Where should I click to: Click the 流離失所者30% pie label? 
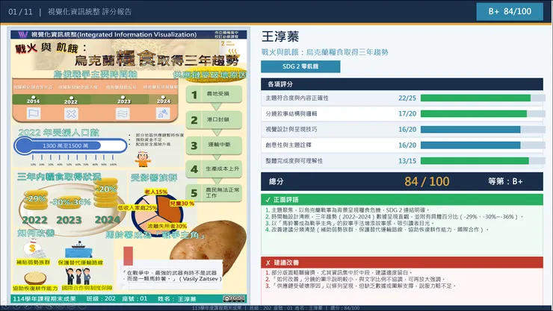click(167, 226)
